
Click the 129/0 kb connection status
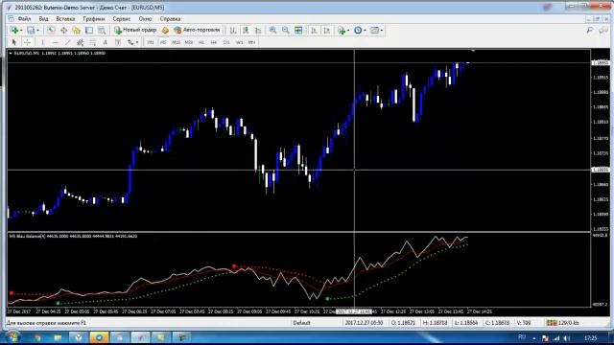[x=563, y=323]
